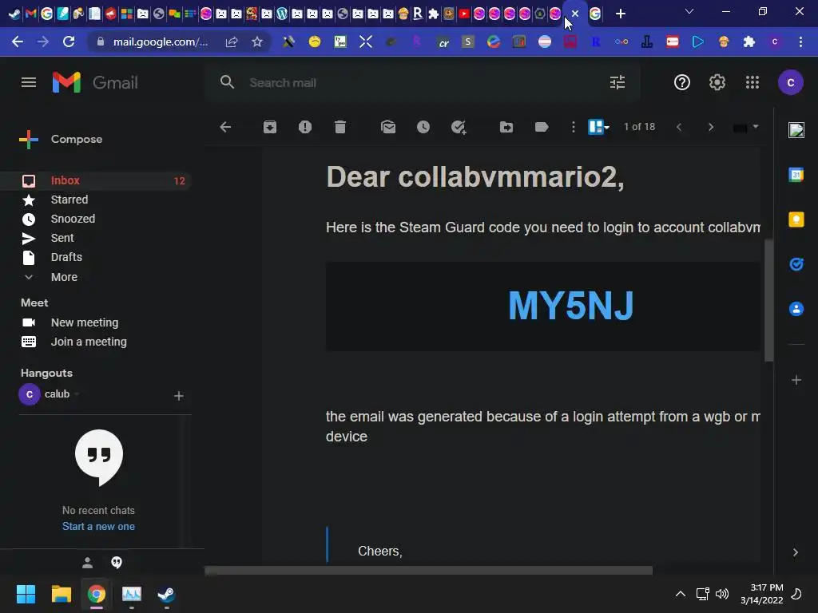Open Google apps grid
Image resolution: width=818 pixels, height=613 pixels.
[x=752, y=82]
